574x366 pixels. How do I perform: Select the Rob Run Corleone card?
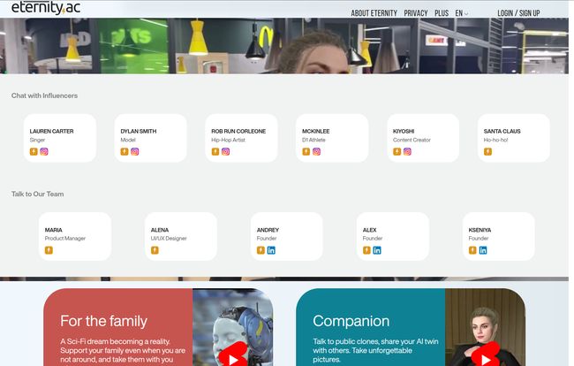(x=241, y=138)
